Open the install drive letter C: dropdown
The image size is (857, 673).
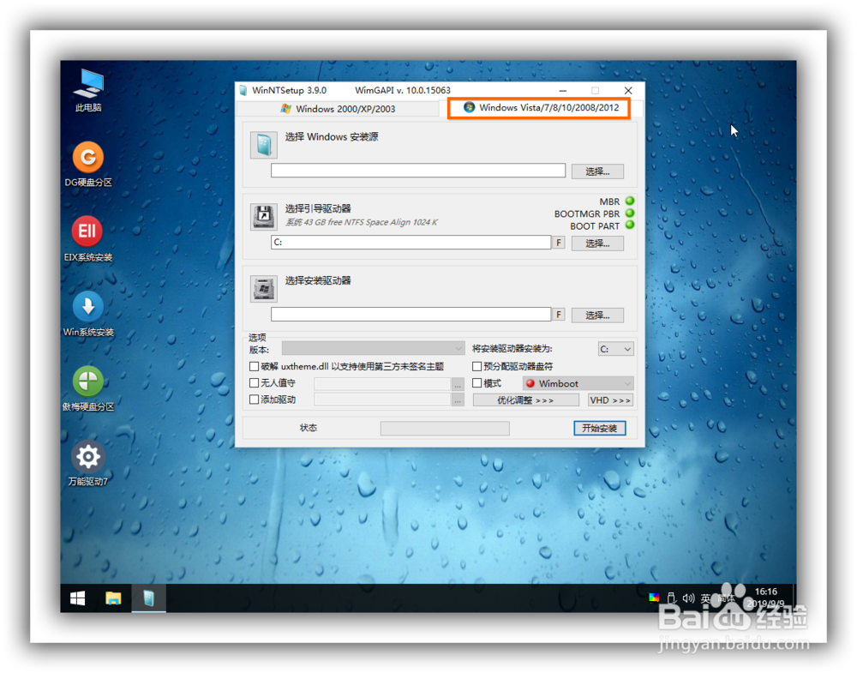(x=615, y=349)
